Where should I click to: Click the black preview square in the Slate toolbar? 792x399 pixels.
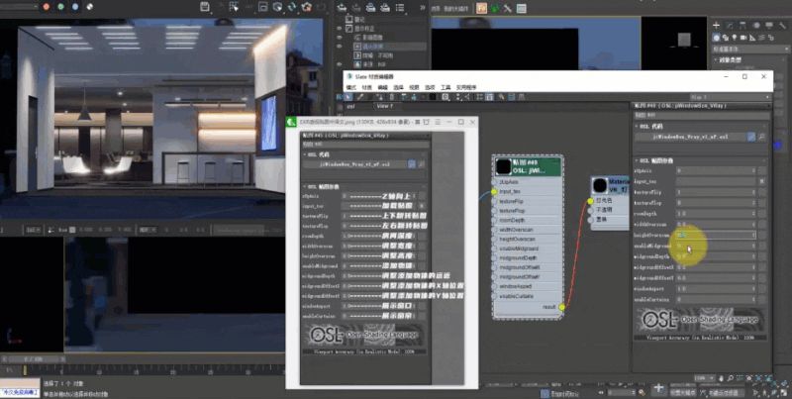pyautogui.click(x=433, y=97)
